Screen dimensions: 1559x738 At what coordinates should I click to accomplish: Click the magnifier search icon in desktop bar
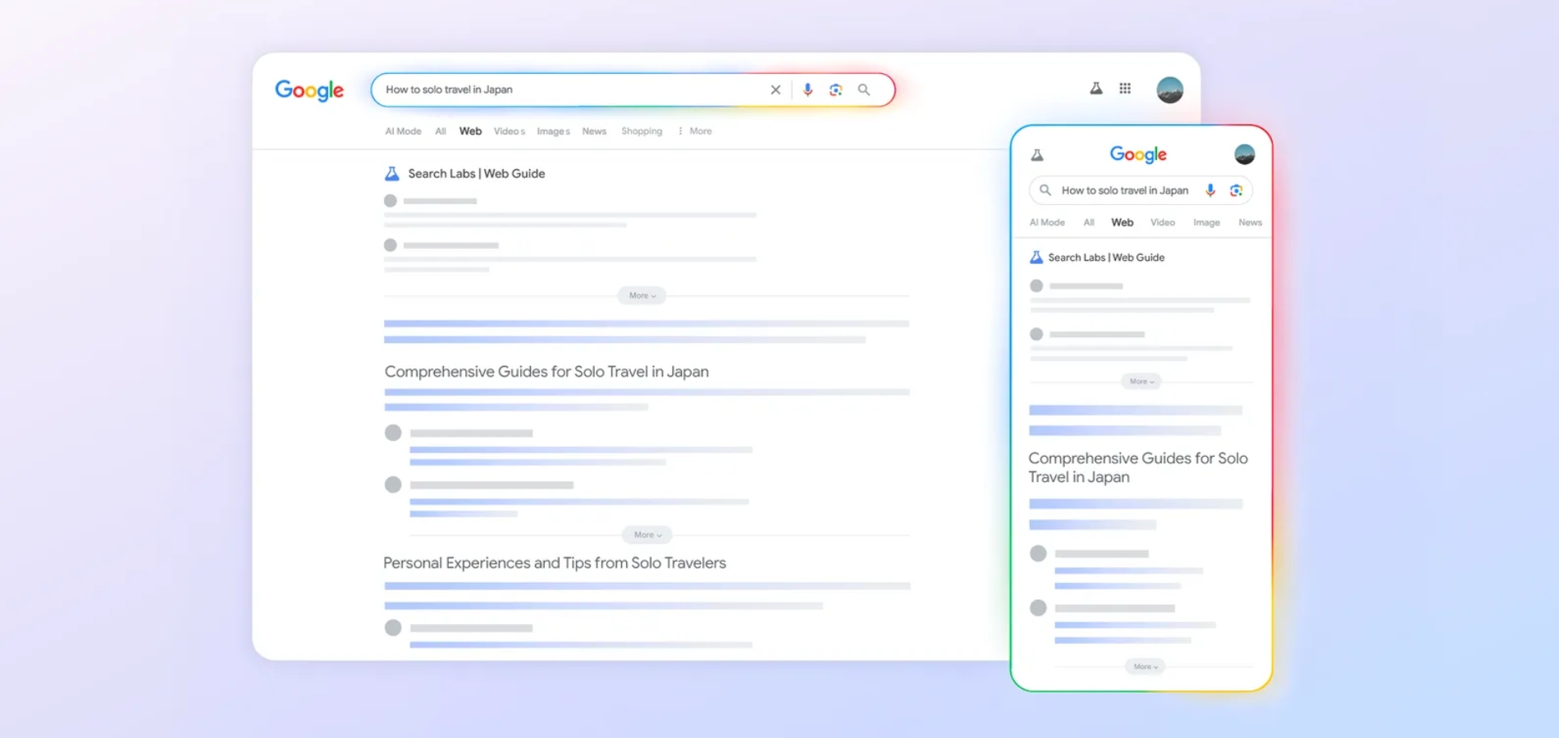(x=864, y=90)
